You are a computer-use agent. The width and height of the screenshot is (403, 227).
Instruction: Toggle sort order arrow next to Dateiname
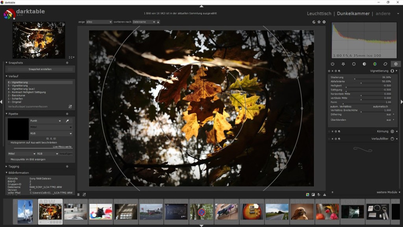158,22
